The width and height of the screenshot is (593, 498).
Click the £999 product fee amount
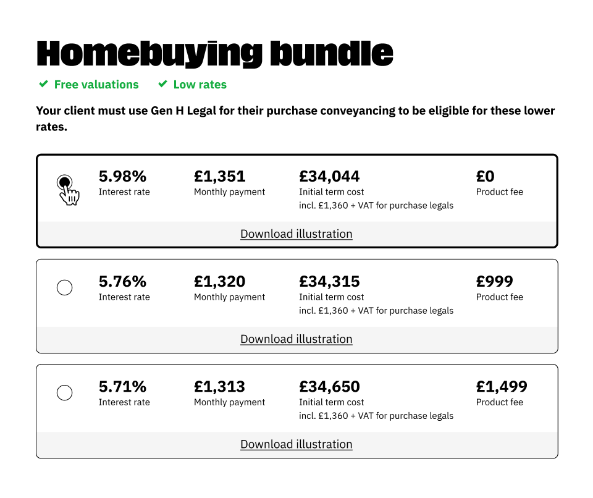tap(495, 282)
